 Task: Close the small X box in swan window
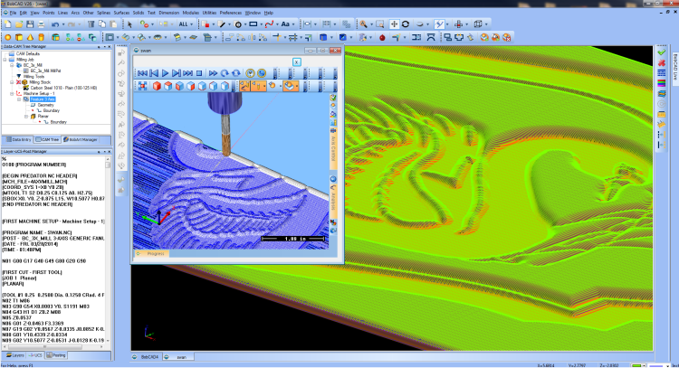297,61
